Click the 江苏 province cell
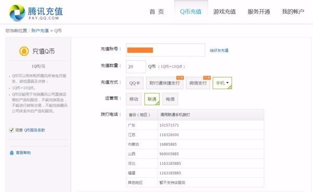The image size is (313, 192). point(142,135)
